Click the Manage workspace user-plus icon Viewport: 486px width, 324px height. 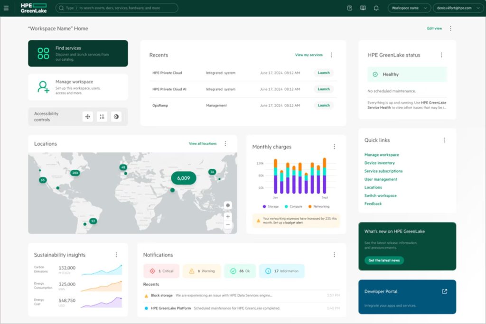coord(43,87)
